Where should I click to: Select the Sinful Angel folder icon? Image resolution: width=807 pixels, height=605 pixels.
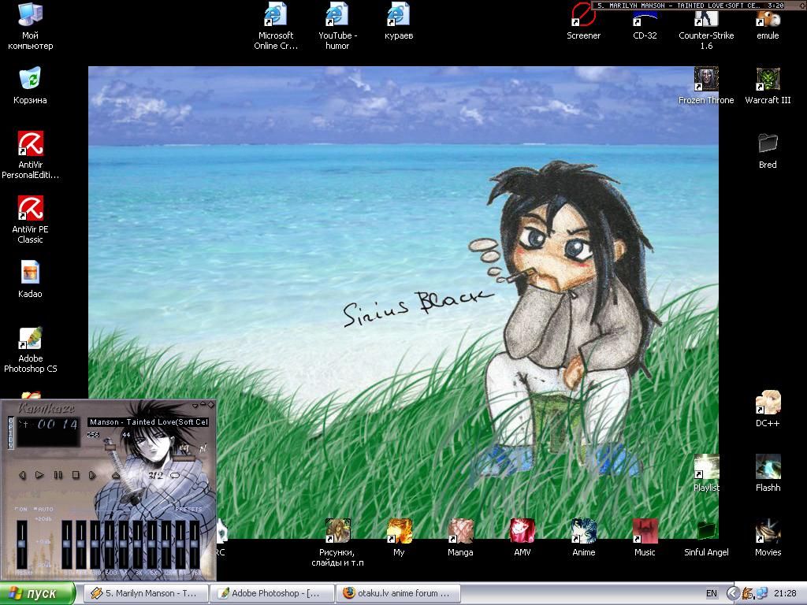pyautogui.click(x=706, y=538)
